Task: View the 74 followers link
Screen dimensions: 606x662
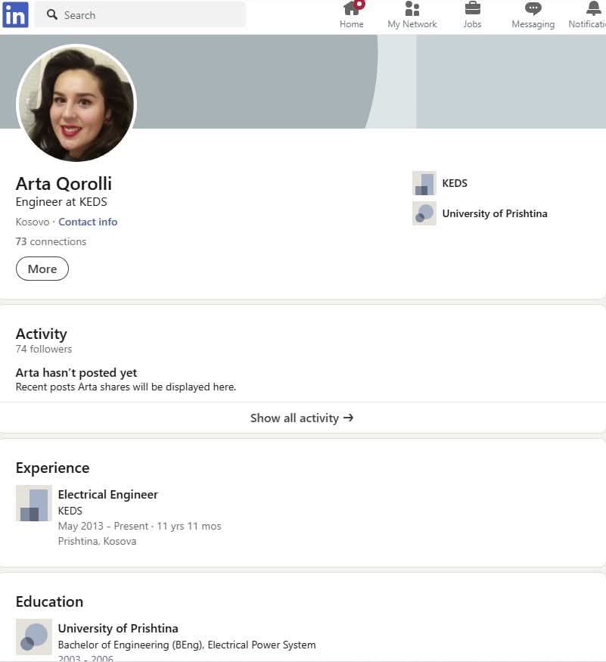Action: [44, 349]
